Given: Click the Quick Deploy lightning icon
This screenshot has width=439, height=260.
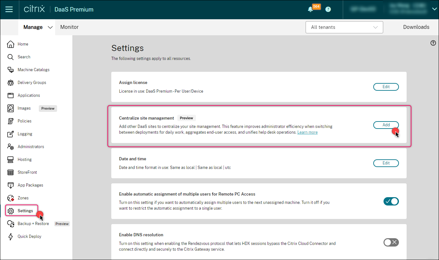Looking at the screenshot, I should (11, 236).
